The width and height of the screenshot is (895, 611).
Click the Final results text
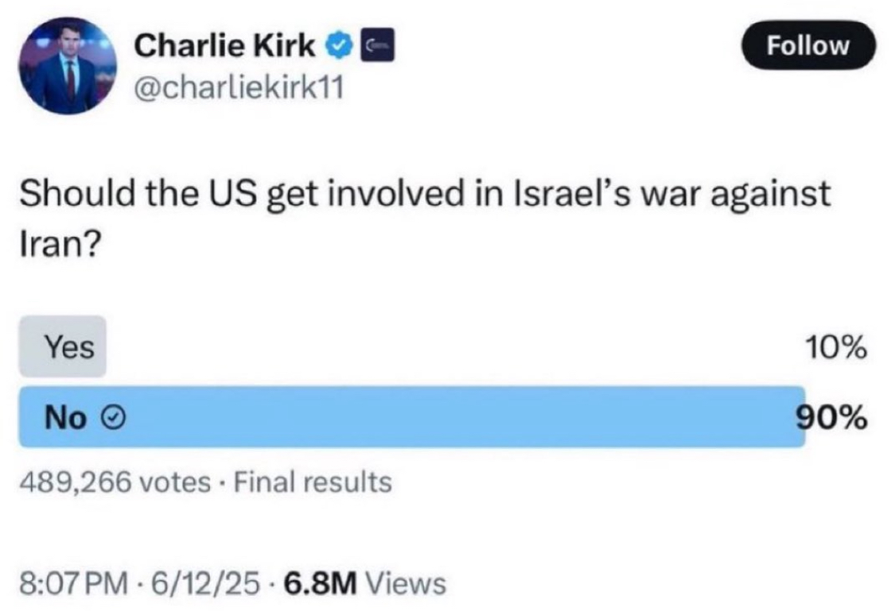point(313,483)
